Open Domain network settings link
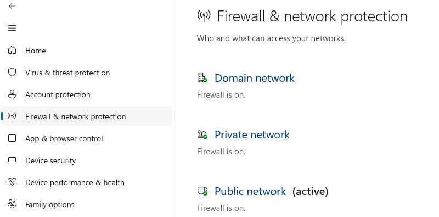The image size is (439, 217). tap(255, 78)
